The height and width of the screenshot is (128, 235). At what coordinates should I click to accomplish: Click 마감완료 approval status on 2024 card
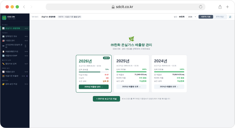pos(181,81)
